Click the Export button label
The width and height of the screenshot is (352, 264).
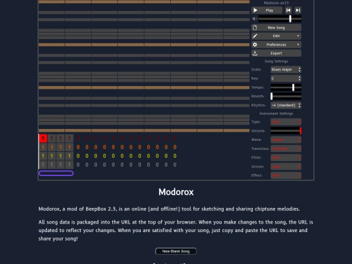[x=276, y=53]
